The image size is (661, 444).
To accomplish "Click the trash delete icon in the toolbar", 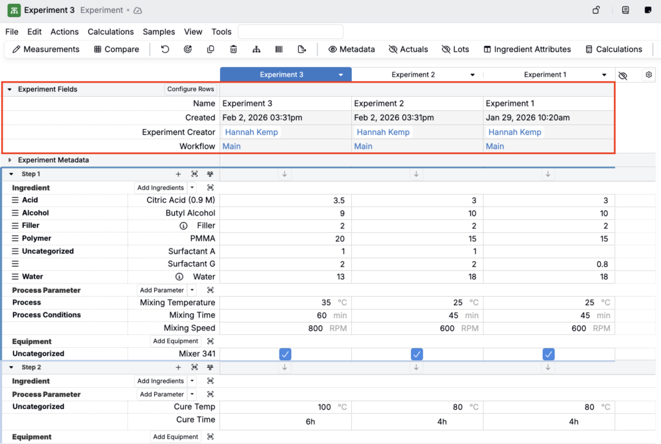I will coord(234,49).
